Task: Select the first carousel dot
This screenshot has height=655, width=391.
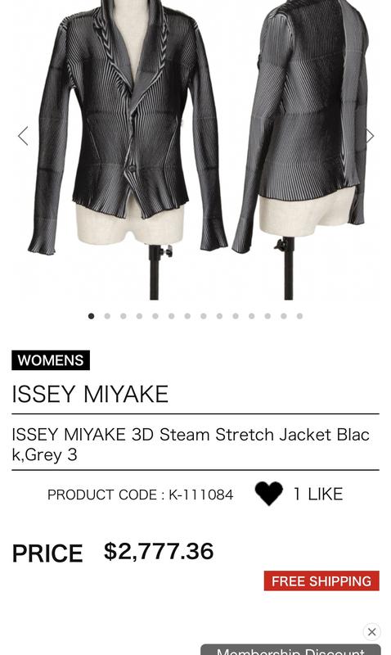Action: 91,316
